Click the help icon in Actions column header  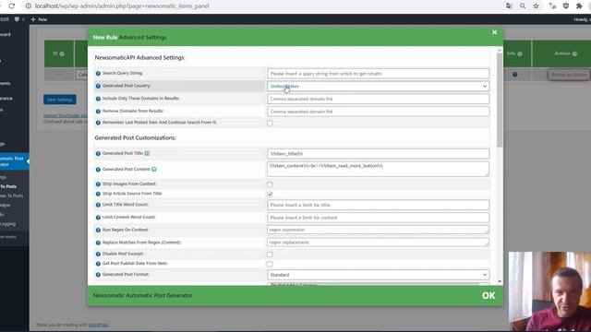(574, 53)
